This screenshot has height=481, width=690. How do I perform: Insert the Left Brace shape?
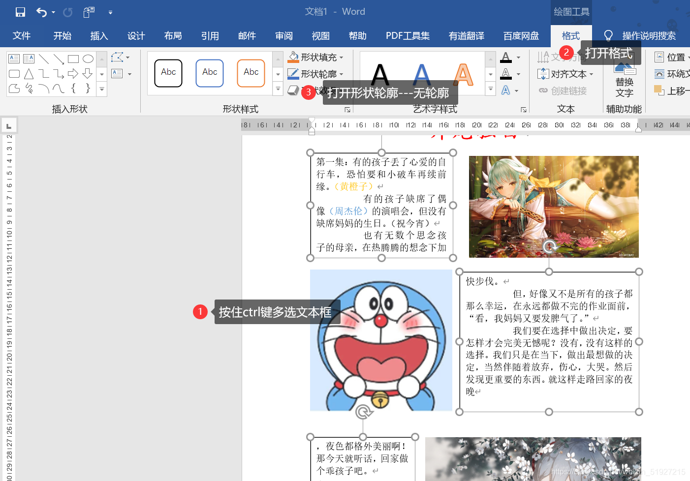coord(73,89)
